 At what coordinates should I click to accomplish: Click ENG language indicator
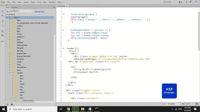coord(180,109)
